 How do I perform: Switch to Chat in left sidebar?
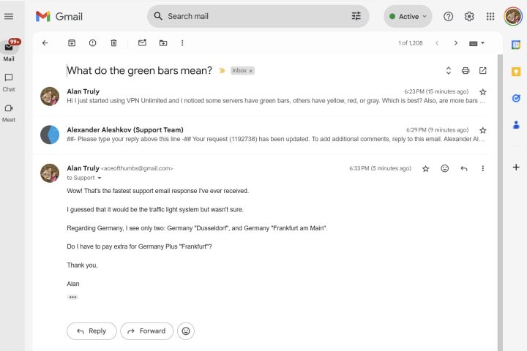tap(9, 82)
